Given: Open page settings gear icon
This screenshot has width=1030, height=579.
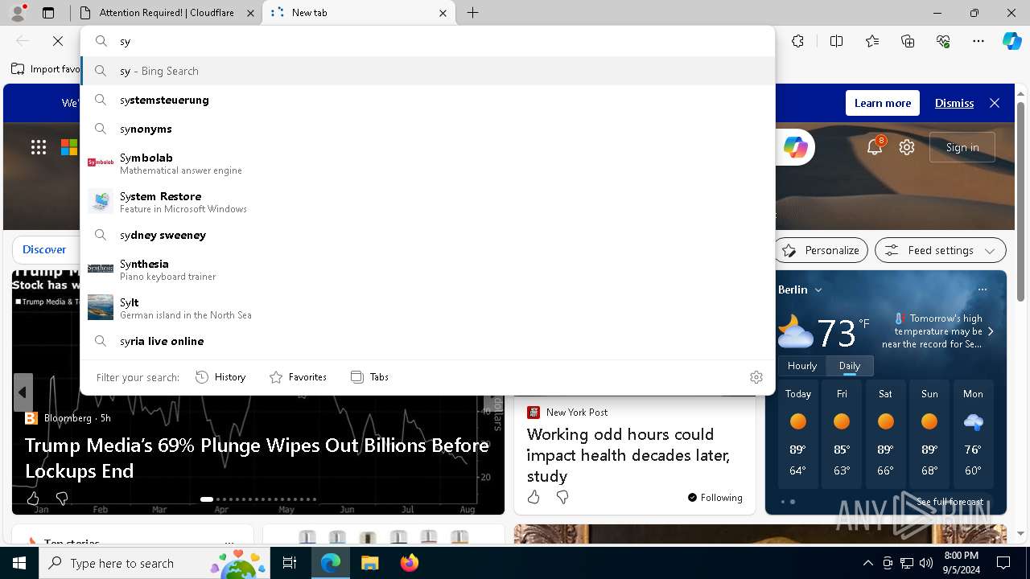Looking at the screenshot, I should point(907,147).
